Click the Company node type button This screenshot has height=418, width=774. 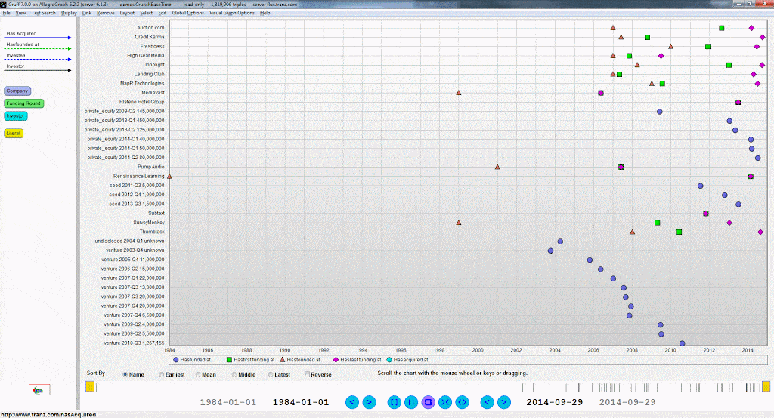pos(17,91)
